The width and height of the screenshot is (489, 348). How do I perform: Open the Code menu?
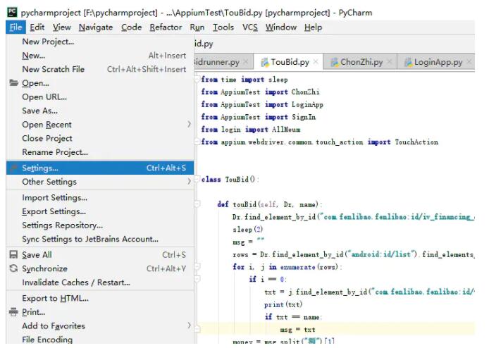131,27
